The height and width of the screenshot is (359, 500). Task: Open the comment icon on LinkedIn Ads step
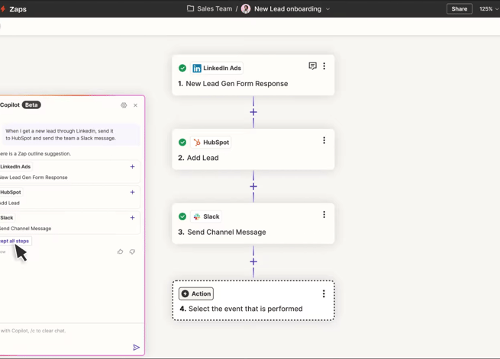coord(312,66)
